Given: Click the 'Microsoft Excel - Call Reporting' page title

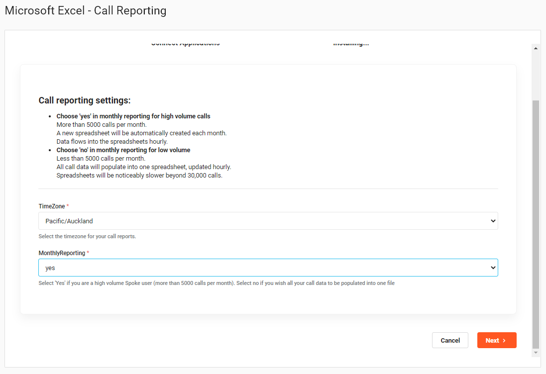Looking at the screenshot, I should pyautogui.click(x=86, y=10).
